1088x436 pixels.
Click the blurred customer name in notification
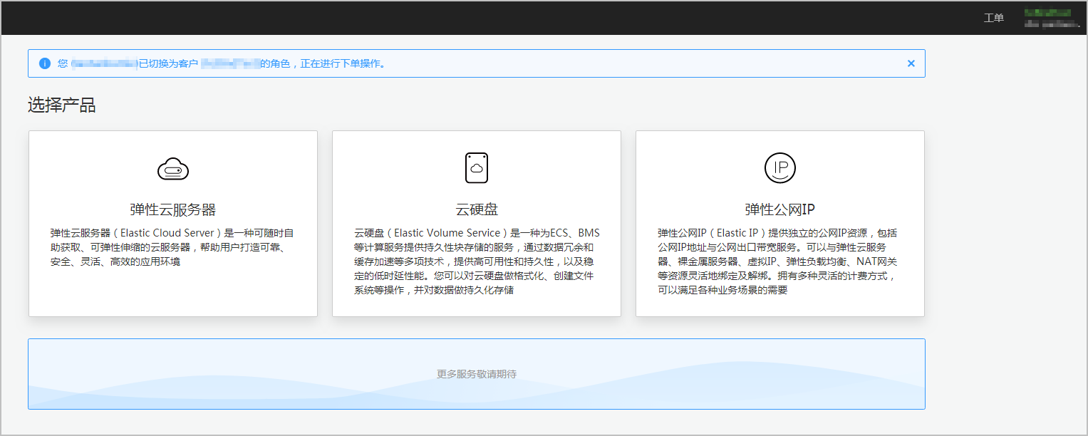(x=229, y=63)
